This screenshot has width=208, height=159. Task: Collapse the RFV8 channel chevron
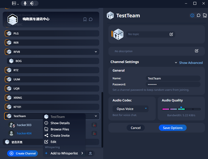click(x=96, y=52)
